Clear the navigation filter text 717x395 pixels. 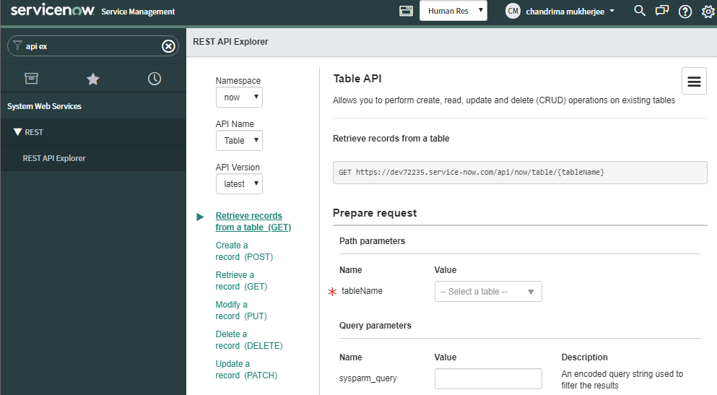pos(168,46)
